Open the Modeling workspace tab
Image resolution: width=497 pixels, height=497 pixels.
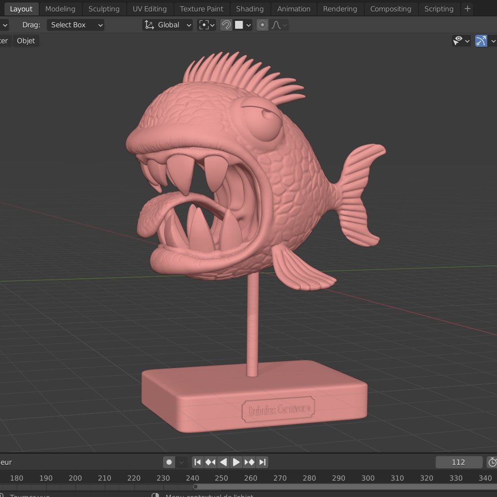point(60,9)
